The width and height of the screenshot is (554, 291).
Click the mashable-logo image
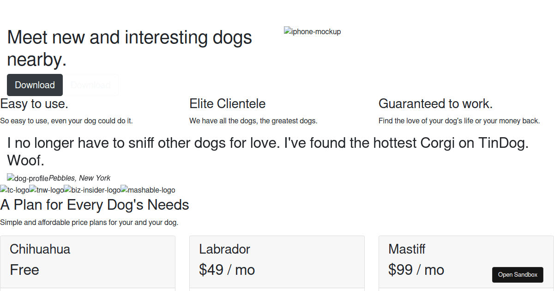click(148, 190)
